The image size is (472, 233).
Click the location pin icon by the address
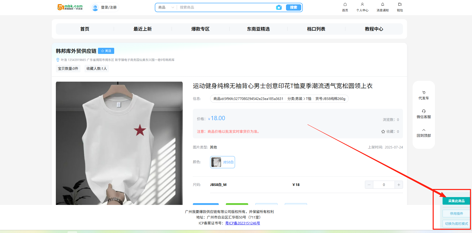coord(58,60)
